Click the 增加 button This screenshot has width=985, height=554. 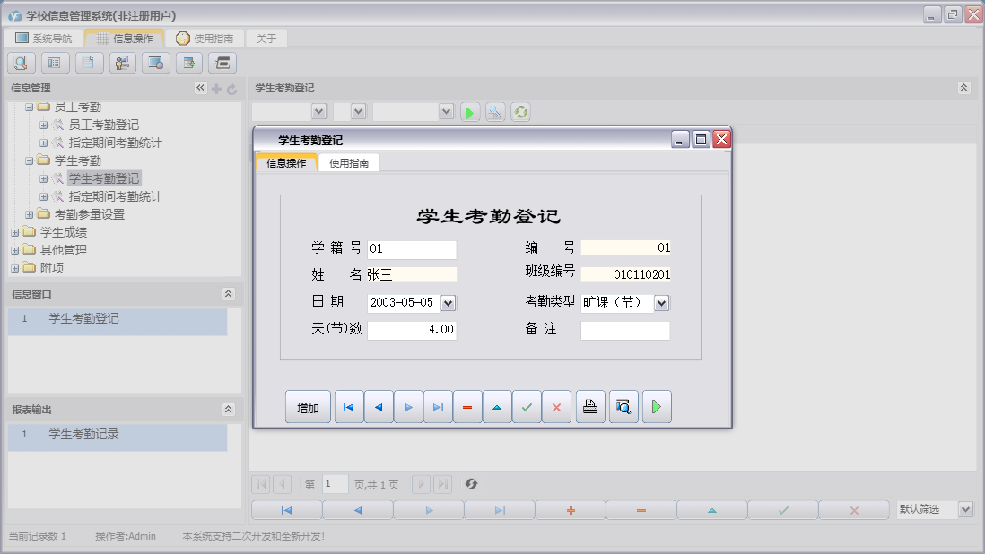pyautogui.click(x=308, y=407)
